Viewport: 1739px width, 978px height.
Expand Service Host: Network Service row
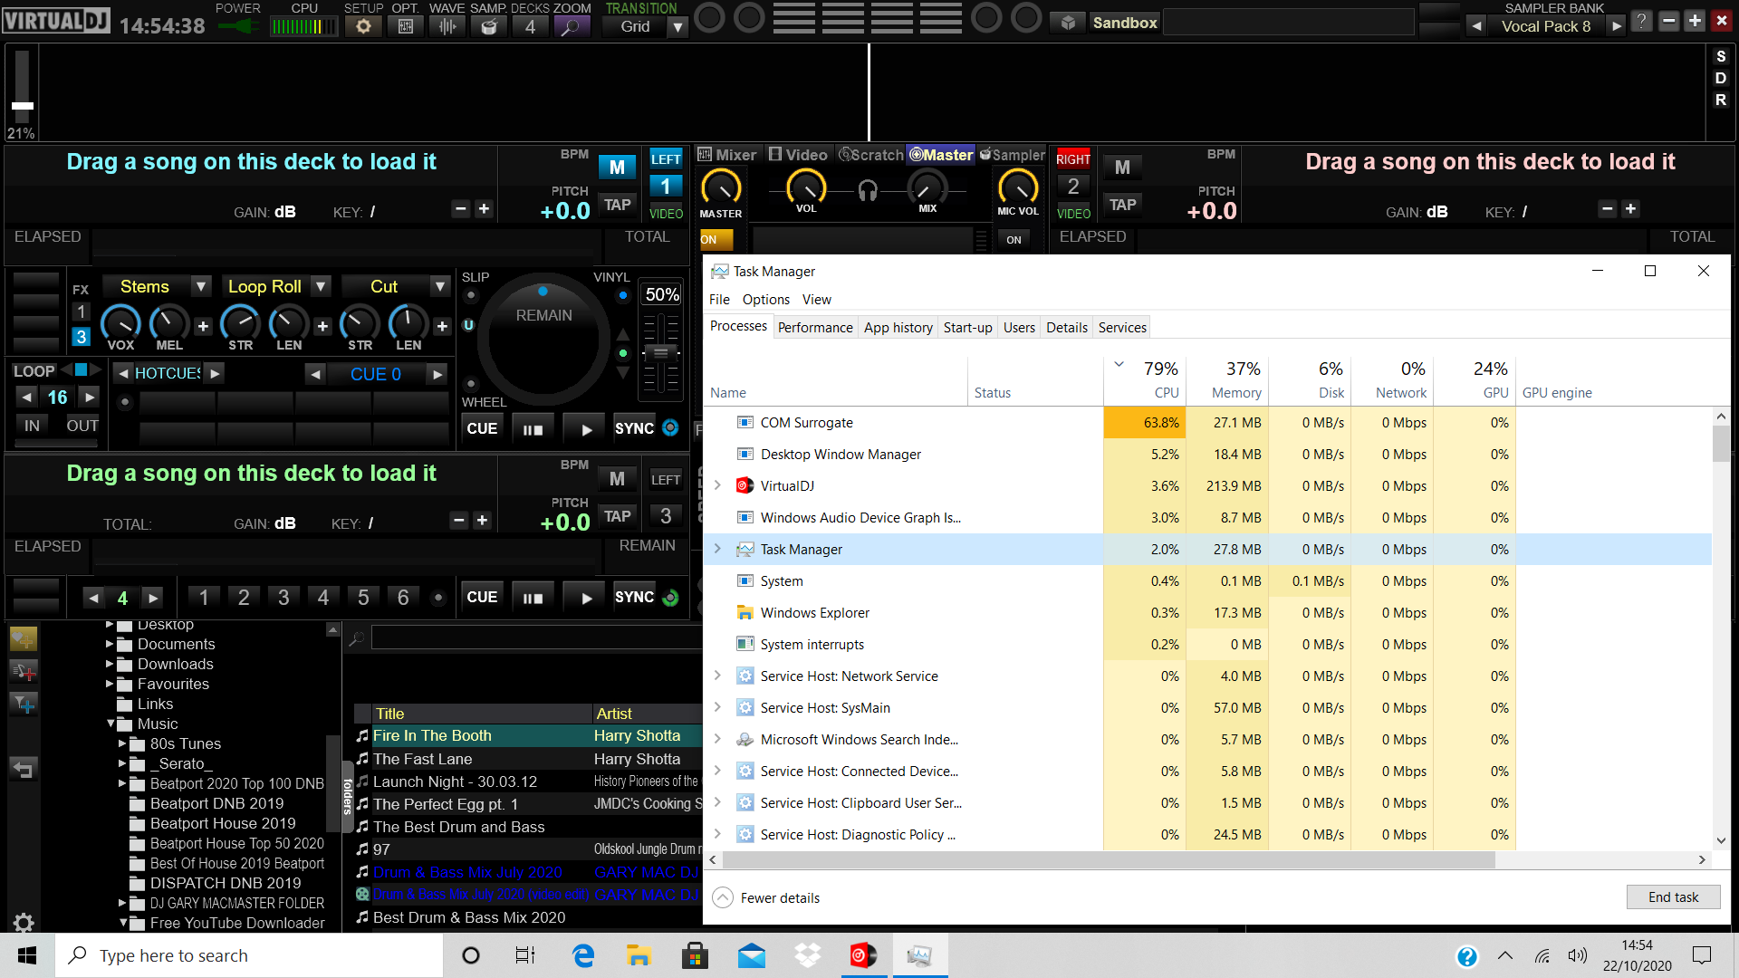[x=717, y=676]
